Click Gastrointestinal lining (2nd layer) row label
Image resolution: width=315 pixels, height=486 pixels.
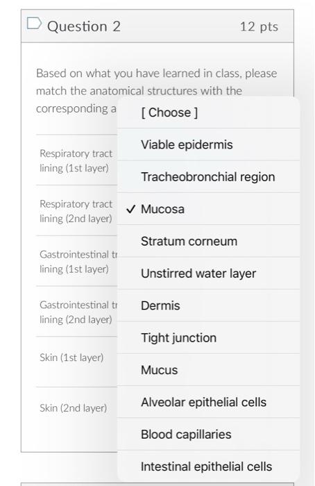(x=78, y=312)
